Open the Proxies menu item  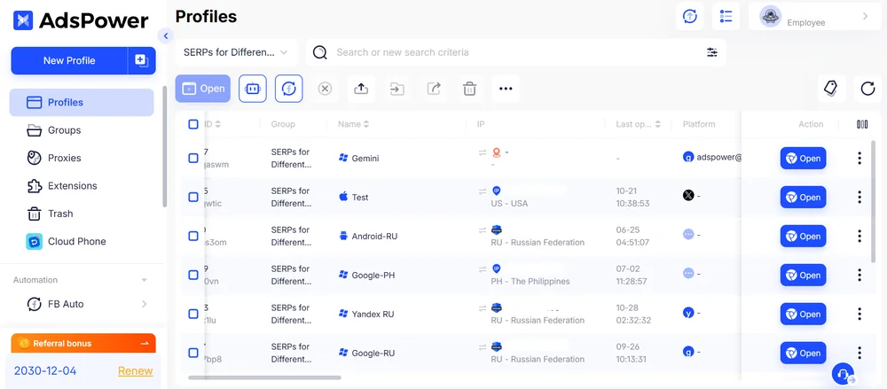point(64,158)
